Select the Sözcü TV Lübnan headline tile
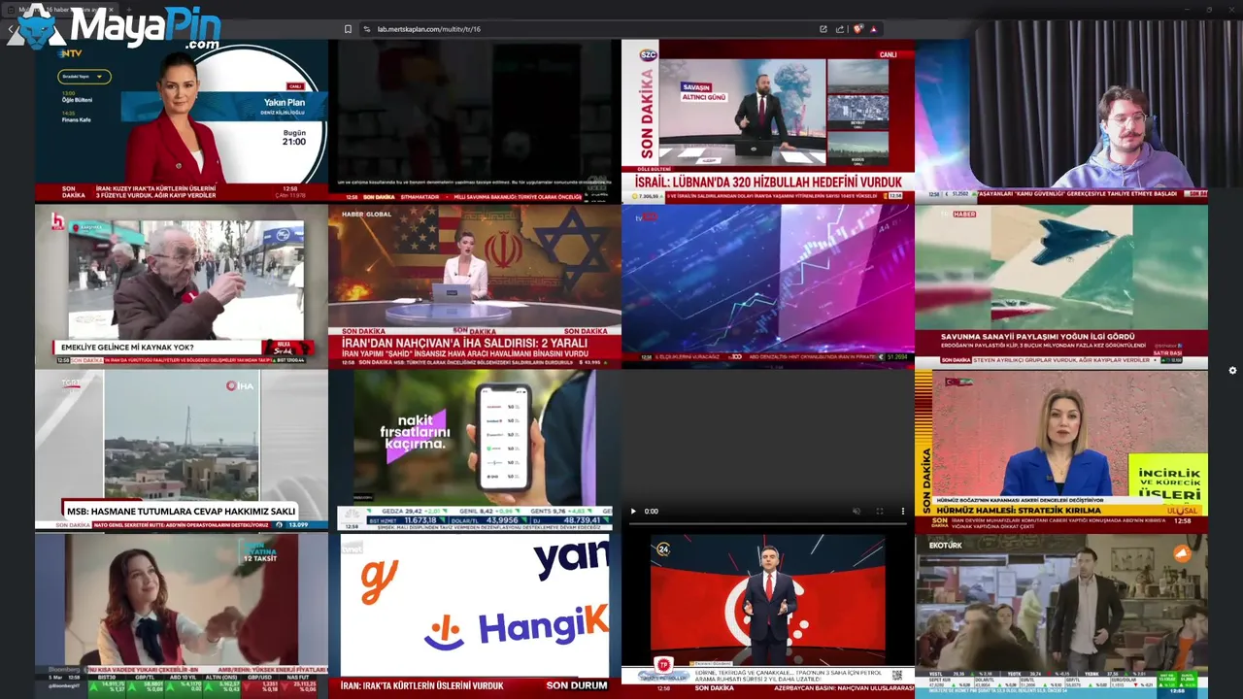The width and height of the screenshot is (1243, 699). coord(768,120)
